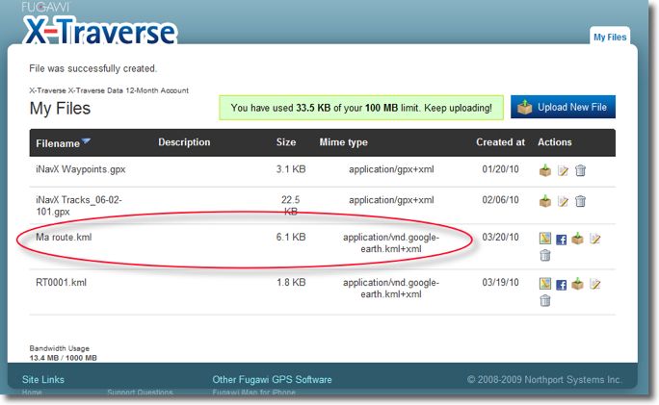The width and height of the screenshot is (659, 405).
Task: Select filename Ma route.kml
Action: point(64,237)
